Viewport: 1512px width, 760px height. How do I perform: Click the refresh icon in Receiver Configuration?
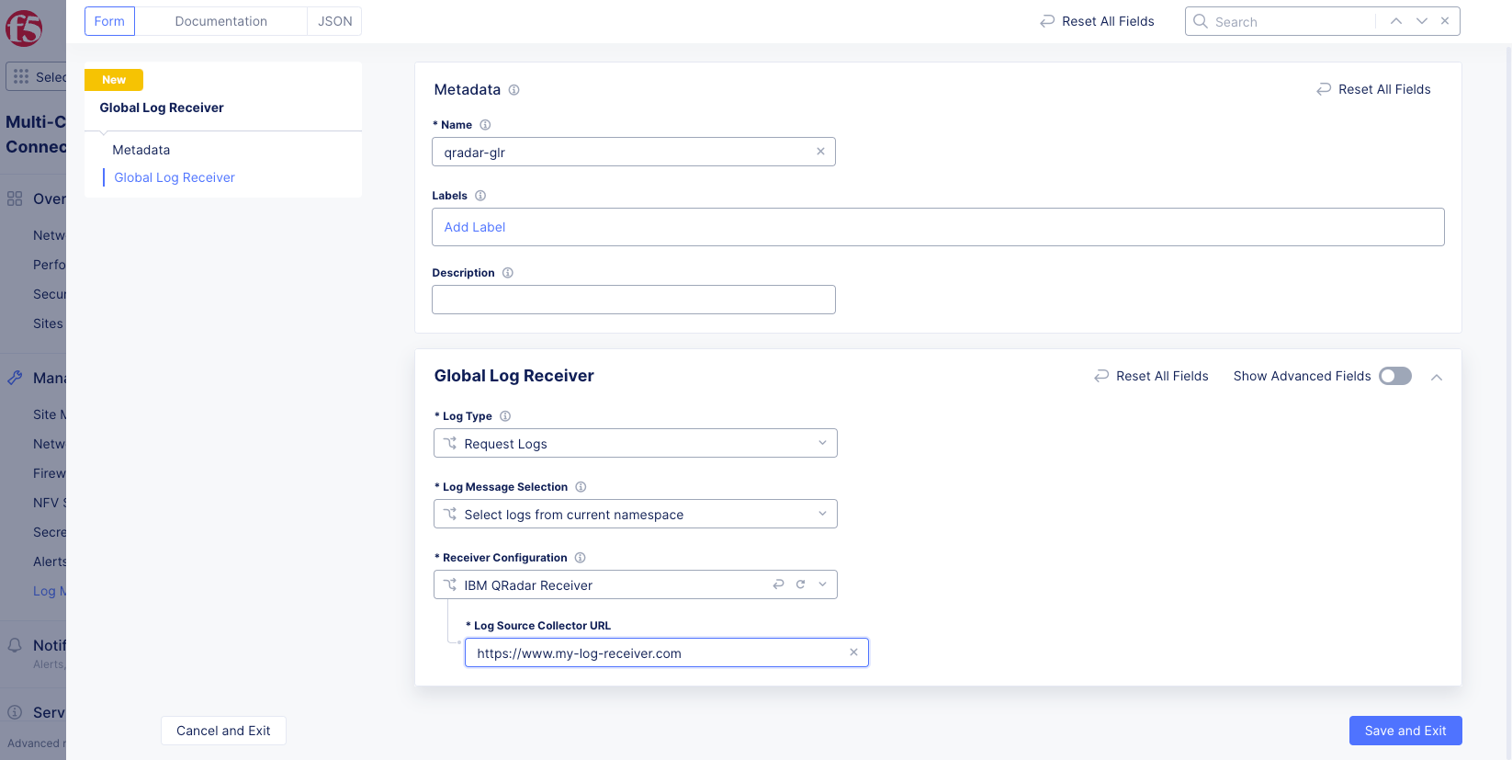[x=800, y=584]
